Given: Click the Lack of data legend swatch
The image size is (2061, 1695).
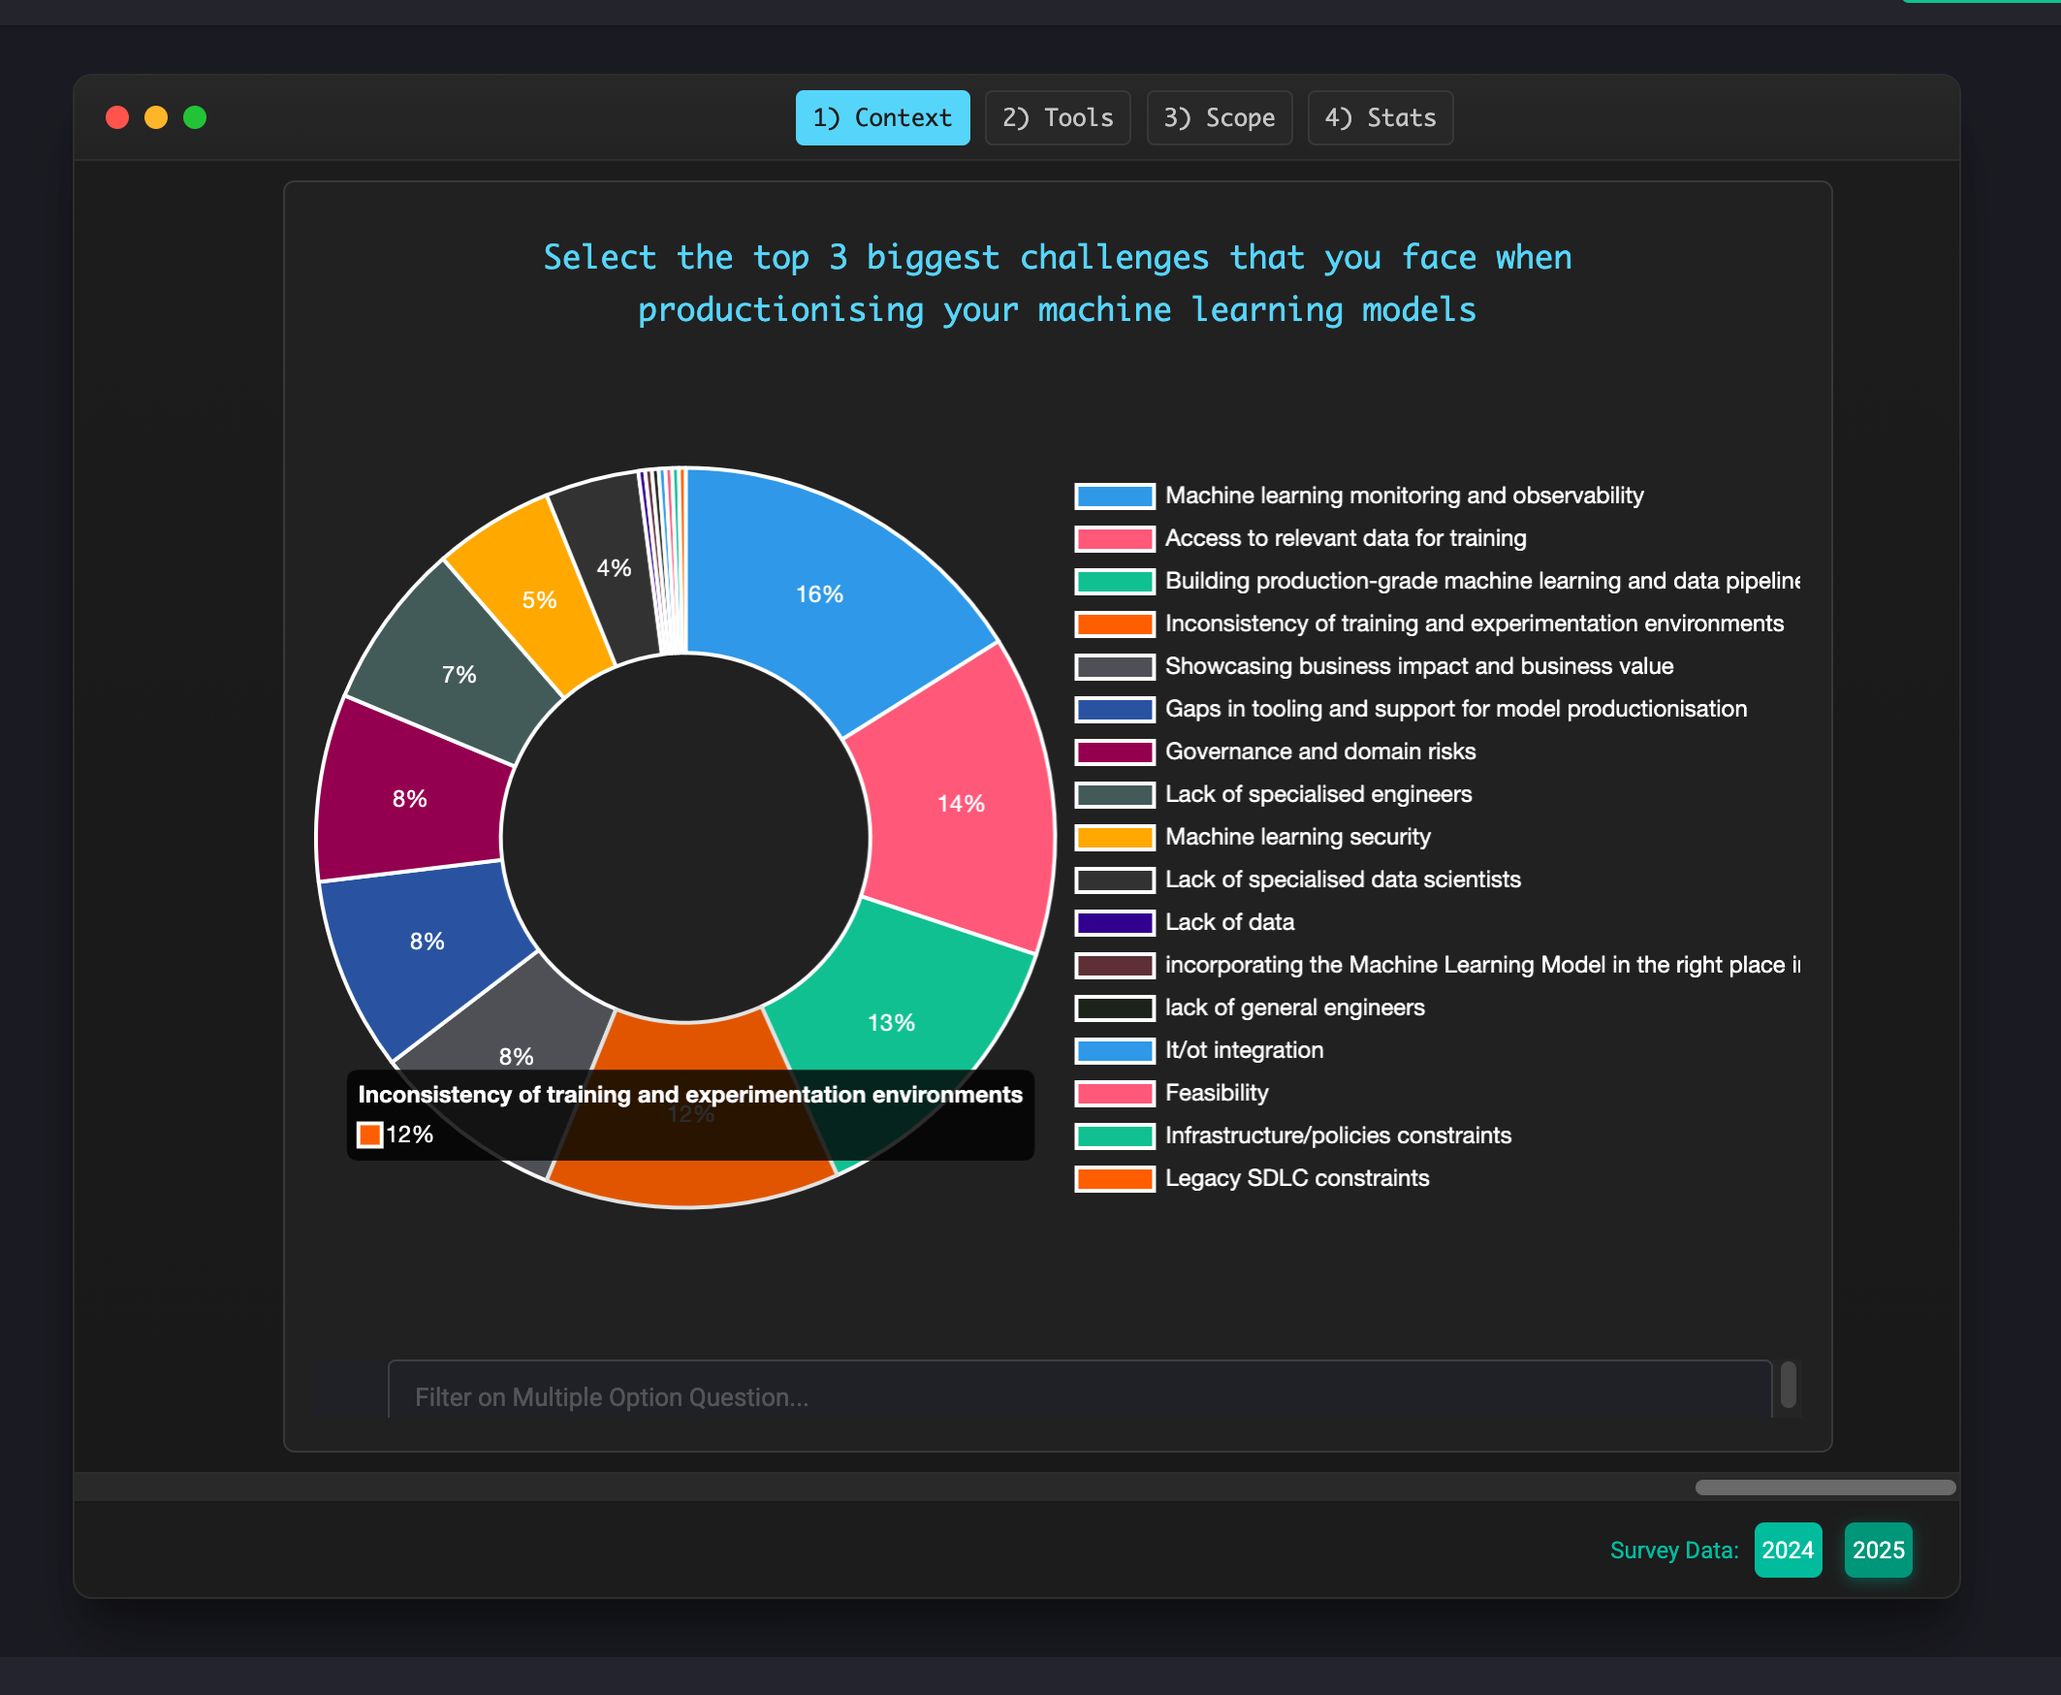Looking at the screenshot, I should point(1115,923).
